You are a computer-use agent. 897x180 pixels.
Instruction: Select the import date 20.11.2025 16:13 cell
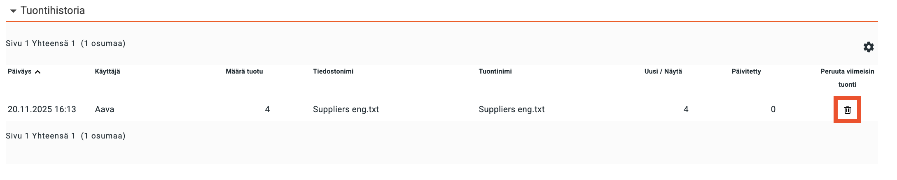[42, 109]
